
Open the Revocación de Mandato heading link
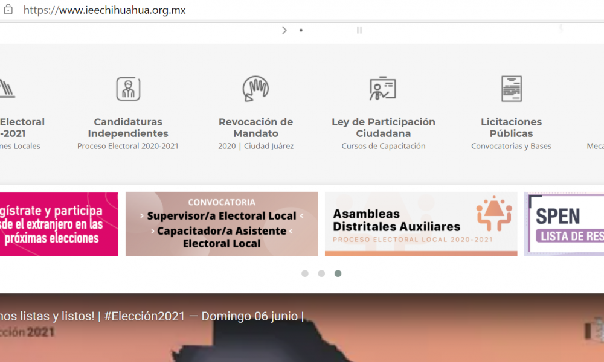point(255,128)
